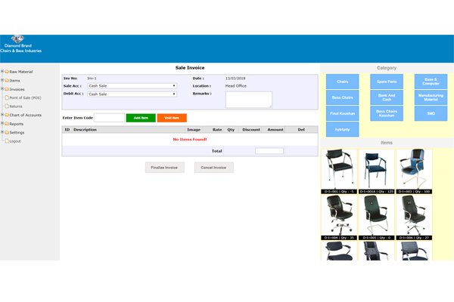The image size is (454, 302).
Task: Expand the Chart of Accounts node
Action: coord(2,115)
